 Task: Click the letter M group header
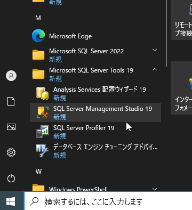point(38,18)
